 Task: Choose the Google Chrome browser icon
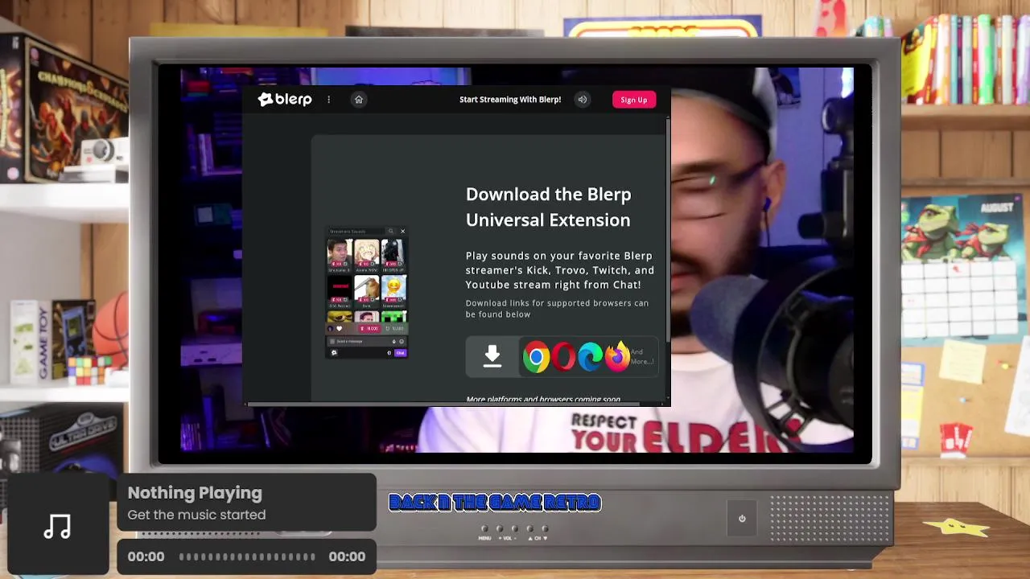pyautogui.click(x=536, y=357)
